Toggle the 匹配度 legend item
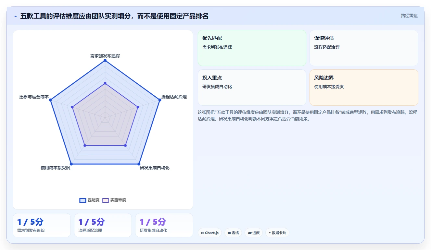Image resolution: width=431 pixels, height=250 pixels. pyautogui.click(x=89, y=200)
